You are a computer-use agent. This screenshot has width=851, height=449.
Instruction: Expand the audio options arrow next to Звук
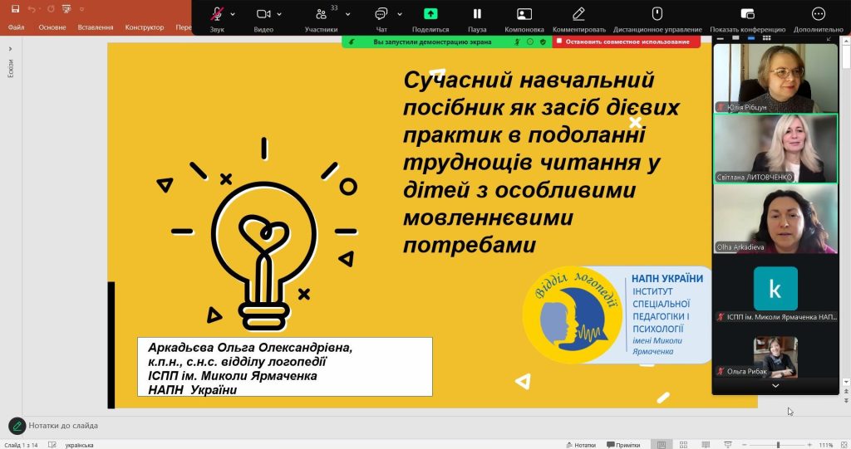[233, 14]
